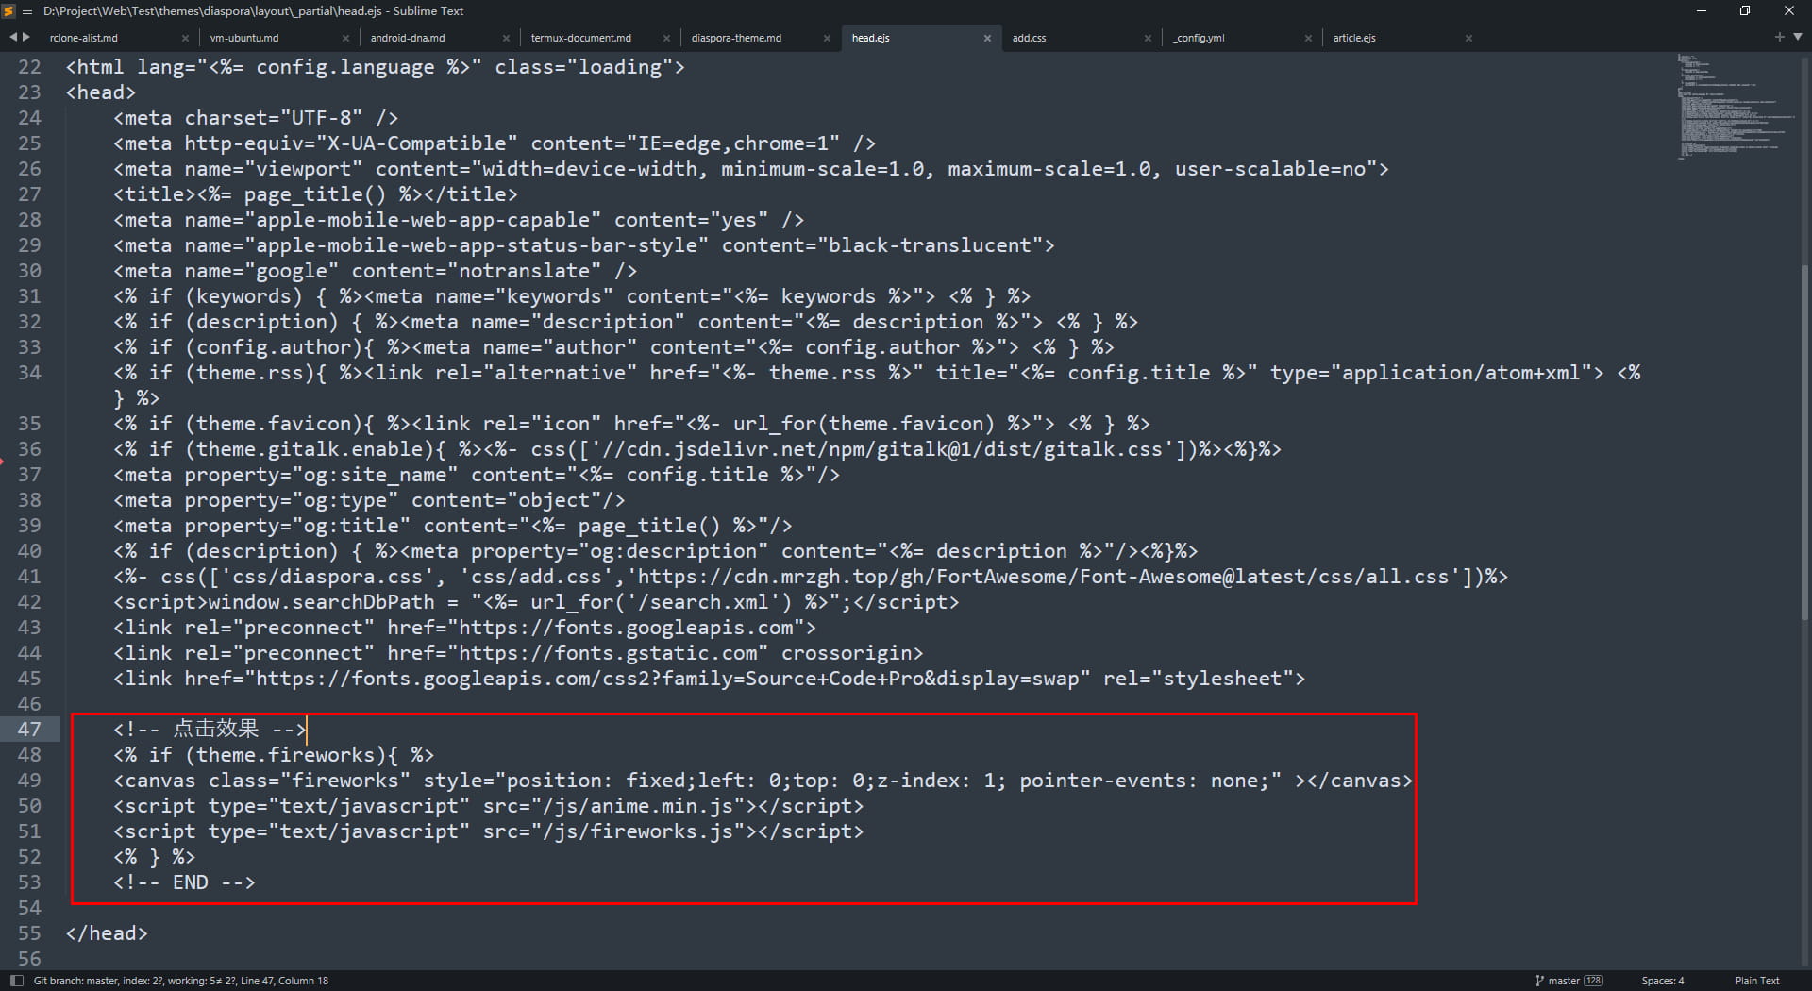
Task: Open the git master branch indicator
Action: pos(1569,981)
